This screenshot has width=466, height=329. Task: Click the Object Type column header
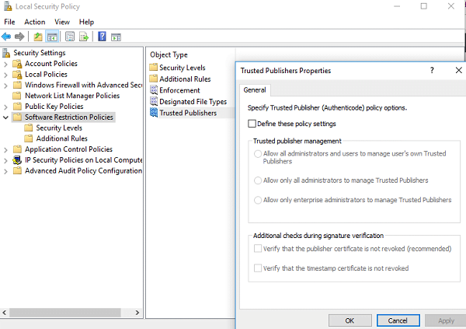pos(169,54)
